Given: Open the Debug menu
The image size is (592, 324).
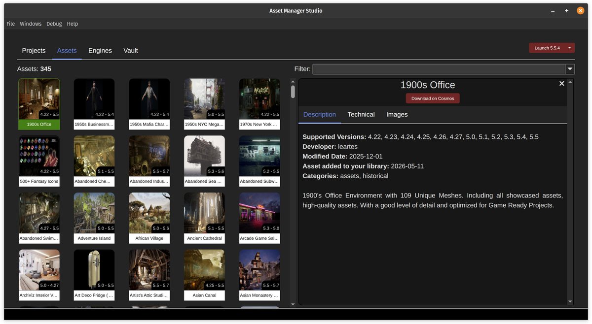Looking at the screenshot, I should [54, 24].
